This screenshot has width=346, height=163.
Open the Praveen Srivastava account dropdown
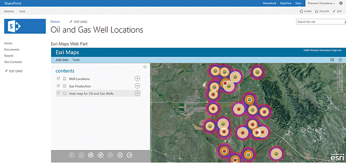tap(321, 3)
